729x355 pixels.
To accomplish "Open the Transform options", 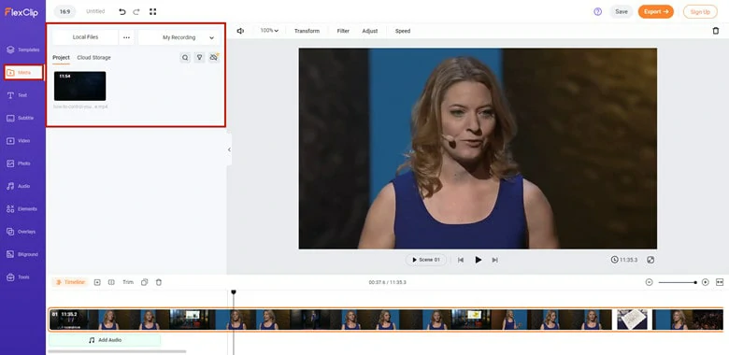I will tap(307, 31).
